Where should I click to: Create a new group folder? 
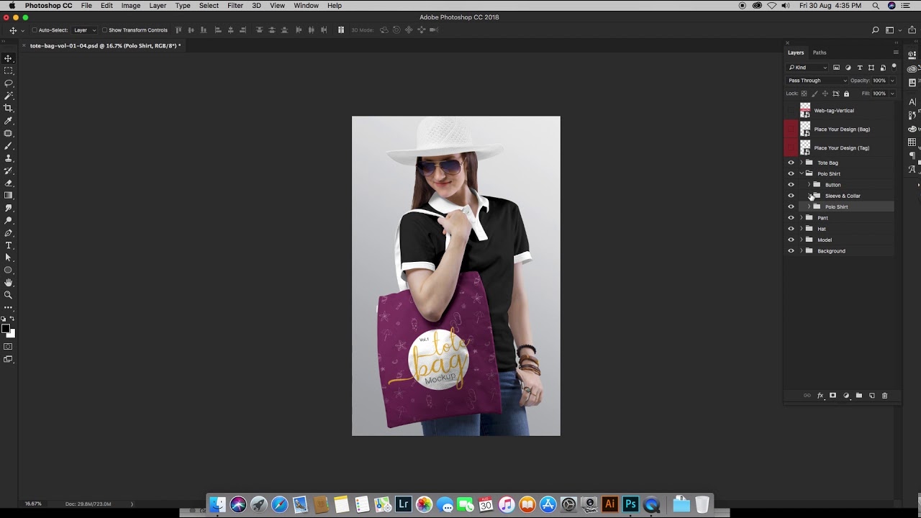(x=859, y=396)
